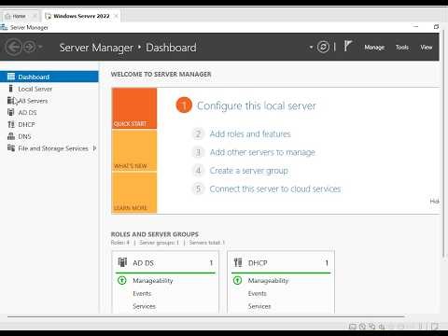The width and height of the screenshot is (448, 336).
Task: Click Connect this server to cloud services
Action: coord(275,189)
